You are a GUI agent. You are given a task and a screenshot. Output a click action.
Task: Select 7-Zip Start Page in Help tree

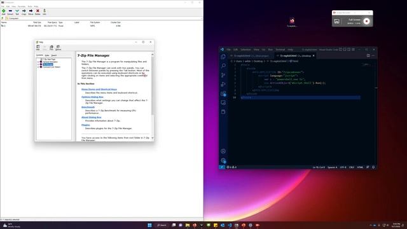coord(50,59)
